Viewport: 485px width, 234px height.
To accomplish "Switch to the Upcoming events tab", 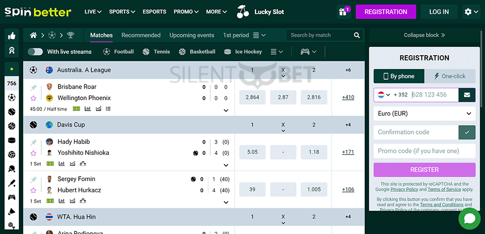I will pyautogui.click(x=192, y=35).
